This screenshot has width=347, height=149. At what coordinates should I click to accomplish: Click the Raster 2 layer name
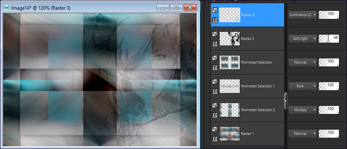tap(247, 39)
